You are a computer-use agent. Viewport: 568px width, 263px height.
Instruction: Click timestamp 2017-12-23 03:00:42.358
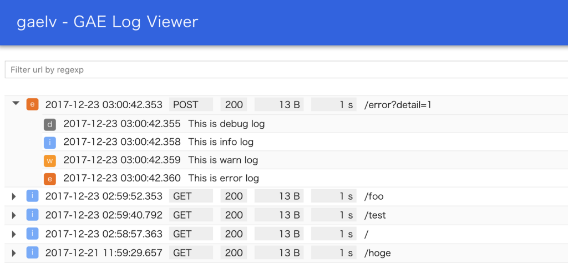pos(122,142)
